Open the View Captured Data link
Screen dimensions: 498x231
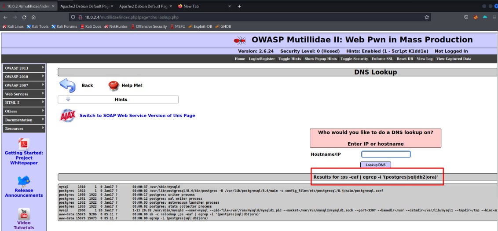[454, 59]
